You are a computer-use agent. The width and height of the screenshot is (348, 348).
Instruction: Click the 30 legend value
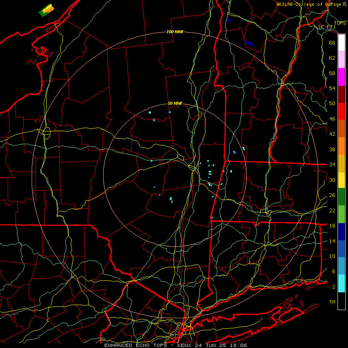(x=332, y=180)
